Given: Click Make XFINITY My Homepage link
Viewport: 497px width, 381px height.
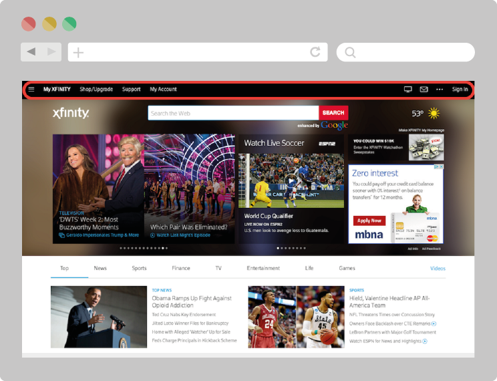Looking at the screenshot, I should tap(422, 130).
